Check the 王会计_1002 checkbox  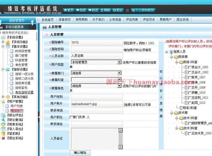pos(190,72)
